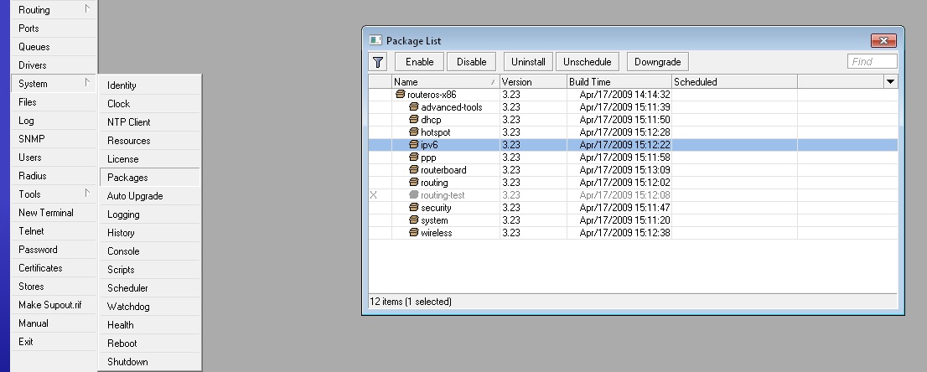Screen dimensions: 927x372
Task: Open Manual from the main menu
Action: point(53,323)
